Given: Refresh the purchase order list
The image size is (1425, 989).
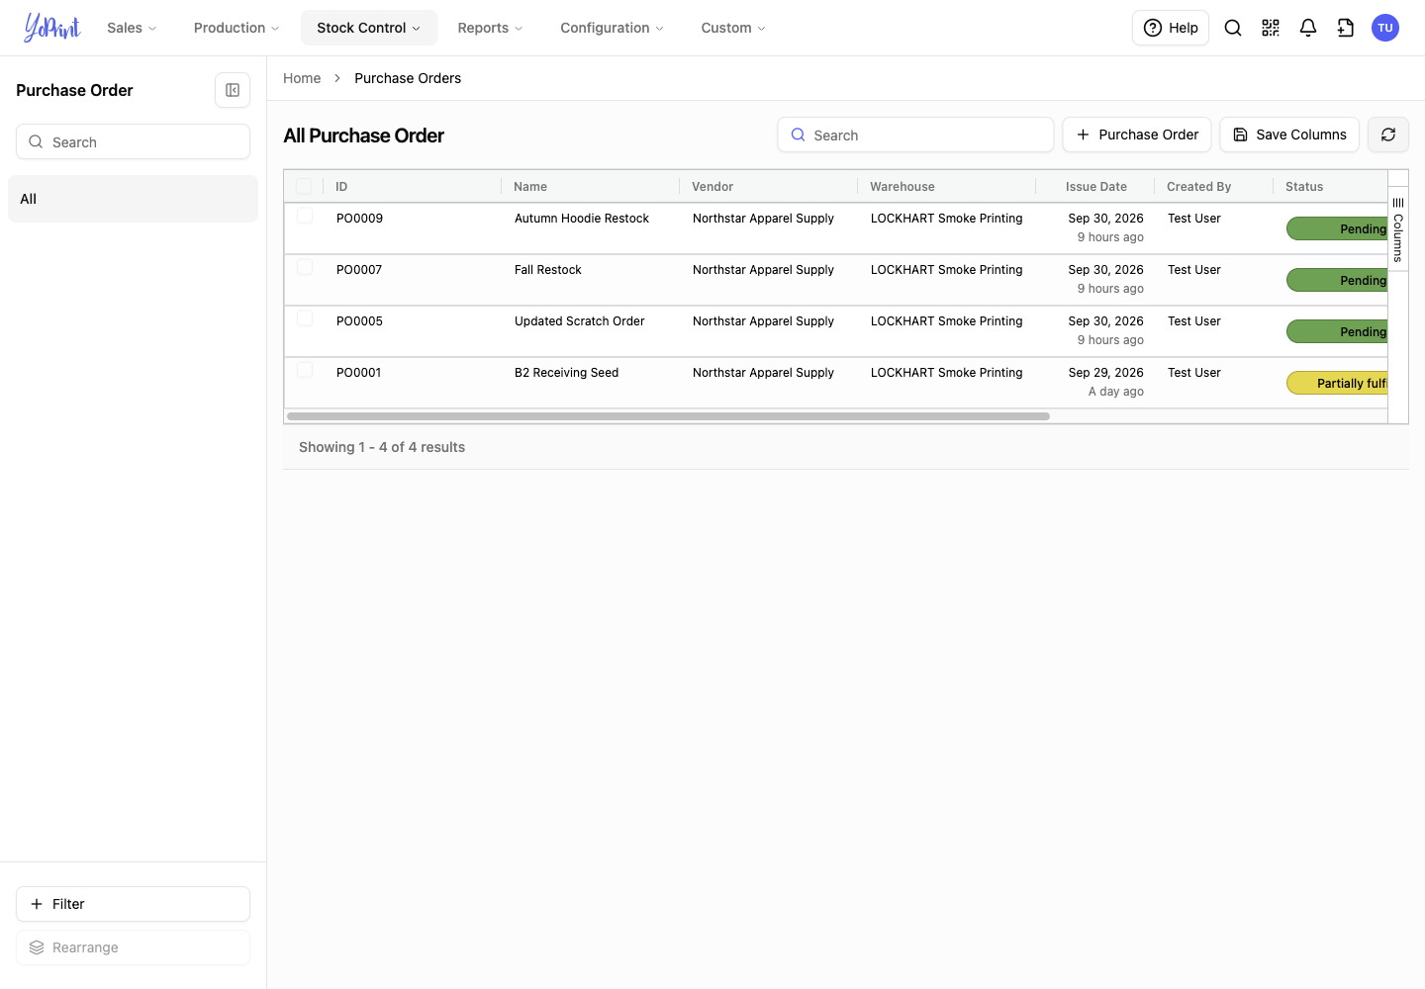Looking at the screenshot, I should pos(1388,135).
